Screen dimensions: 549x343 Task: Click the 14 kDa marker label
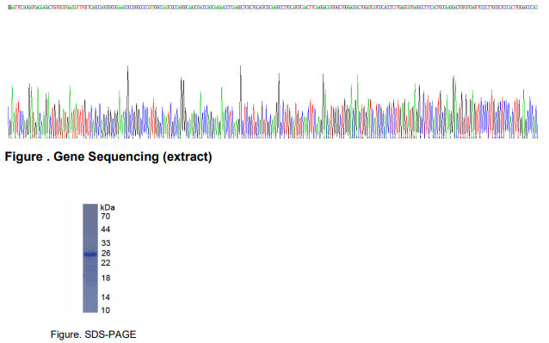click(105, 297)
